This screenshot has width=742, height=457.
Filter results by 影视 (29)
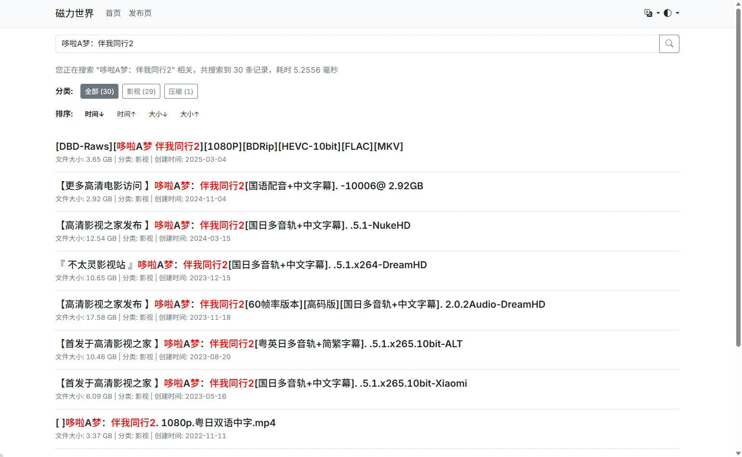pyautogui.click(x=141, y=91)
